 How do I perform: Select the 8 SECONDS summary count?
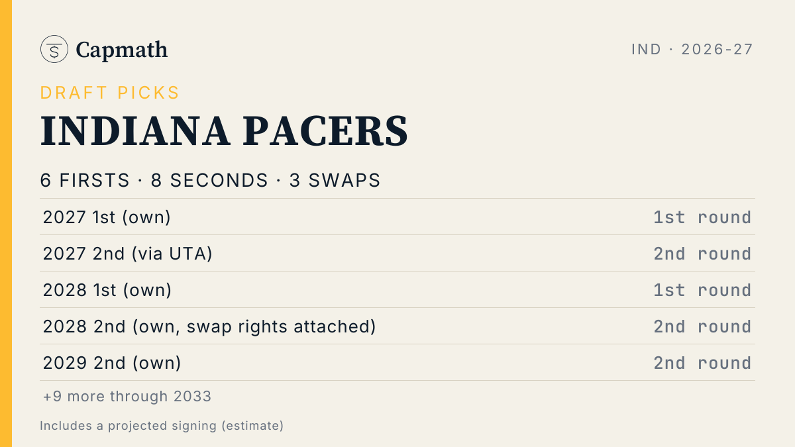[x=209, y=180]
